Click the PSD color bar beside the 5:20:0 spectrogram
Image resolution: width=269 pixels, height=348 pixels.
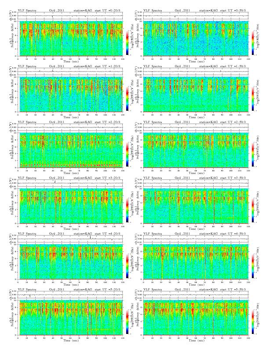(x=127, y=322)
